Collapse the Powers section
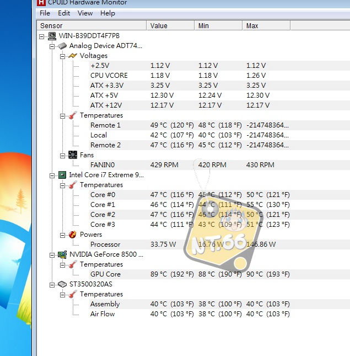Screen dimensions: 350x356 click(63, 236)
